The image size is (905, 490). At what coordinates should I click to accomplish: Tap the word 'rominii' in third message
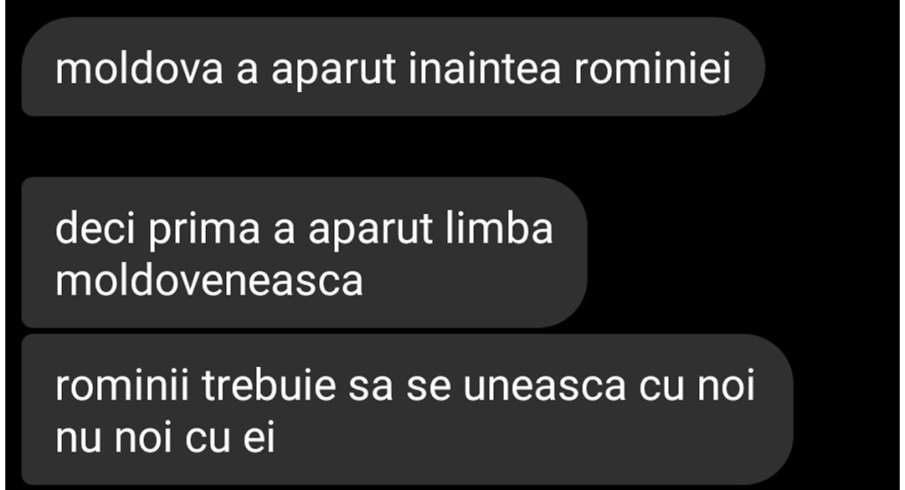tap(122, 385)
